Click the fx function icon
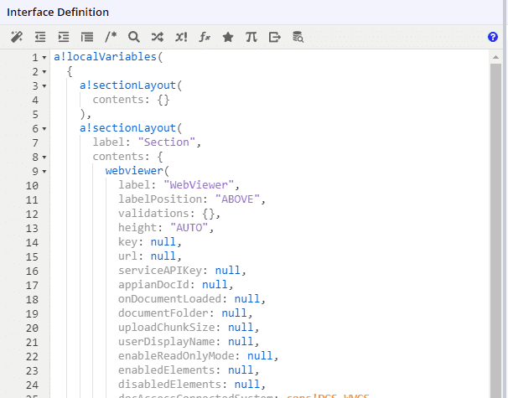508x398 pixels. (205, 37)
